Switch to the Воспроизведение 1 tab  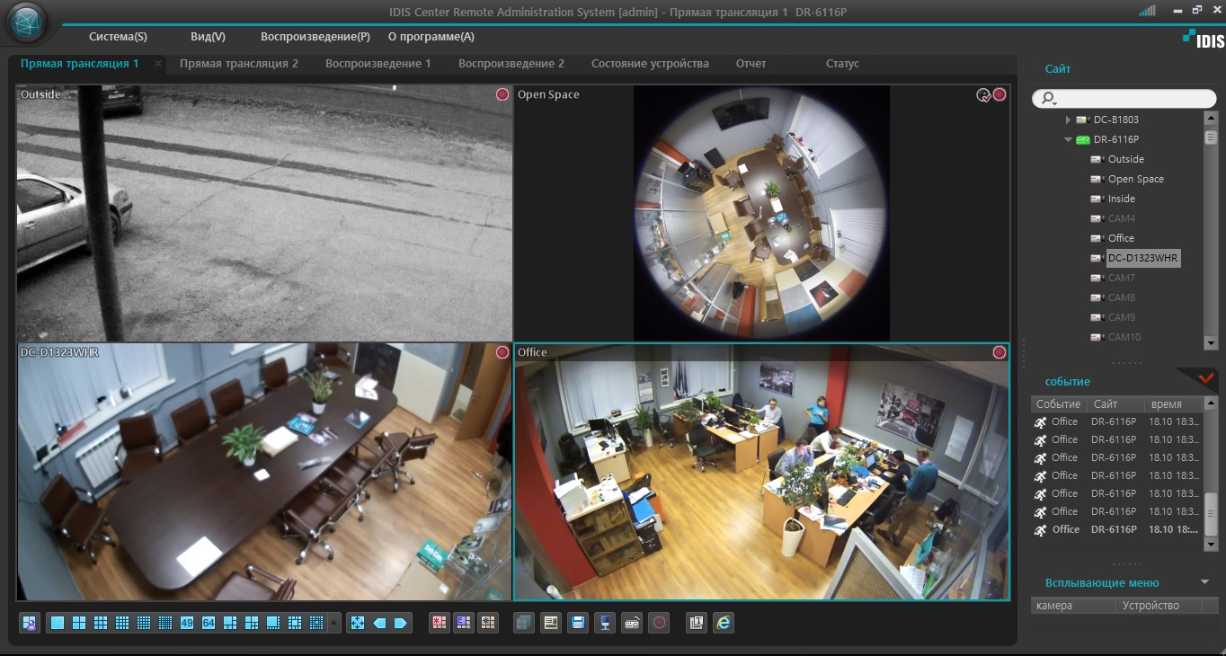tap(378, 64)
